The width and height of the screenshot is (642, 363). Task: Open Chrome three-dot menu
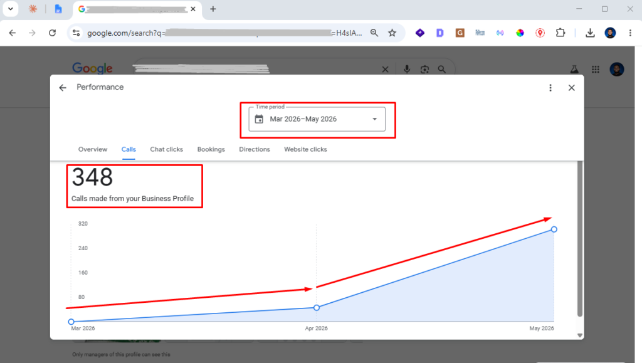pyautogui.click(x=630, y=33)
